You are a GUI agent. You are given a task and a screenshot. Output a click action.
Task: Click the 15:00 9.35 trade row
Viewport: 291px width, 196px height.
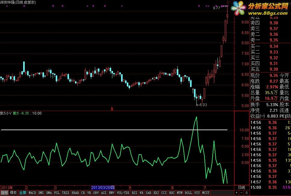click(x=271, y=187)
